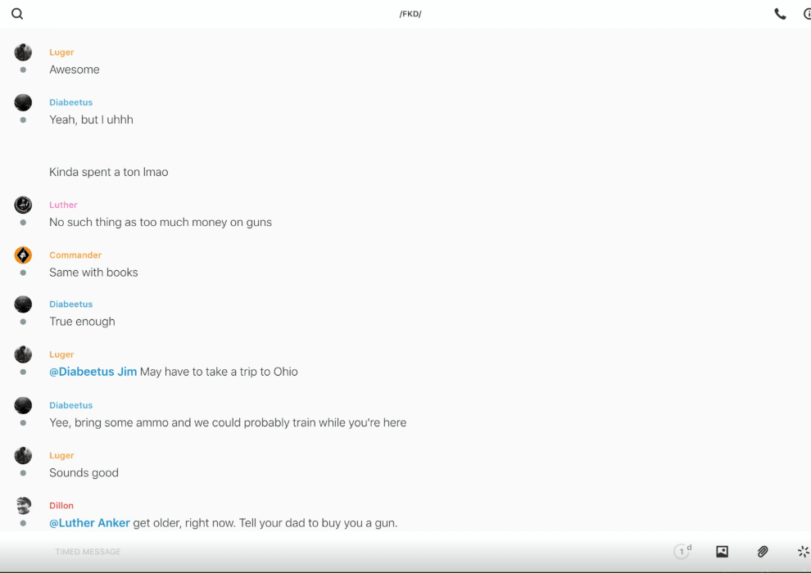Click the Luther sender name in pink
Viewport: 811px width, 573px height.
(x=63, y=205)
